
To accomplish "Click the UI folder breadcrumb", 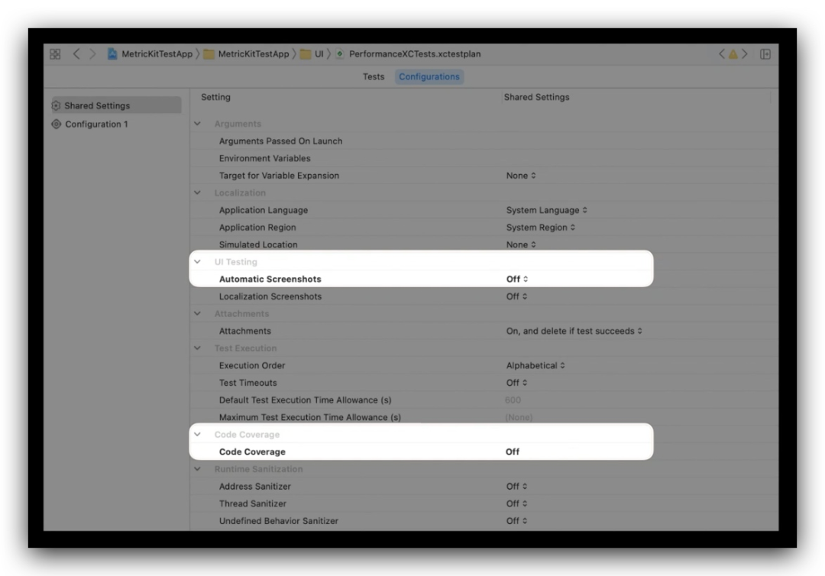I will [x=312, y=54].
